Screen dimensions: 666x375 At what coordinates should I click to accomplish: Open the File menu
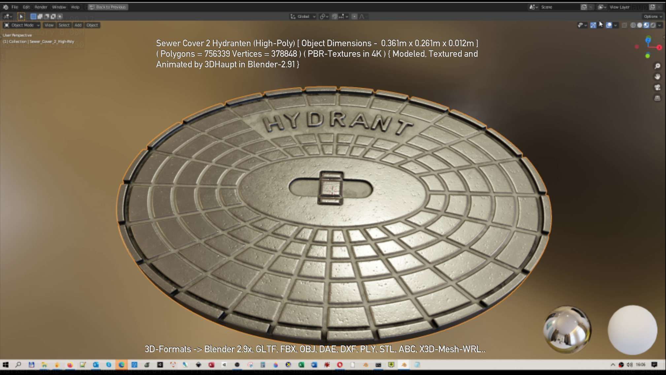click(x=15, y=7)
